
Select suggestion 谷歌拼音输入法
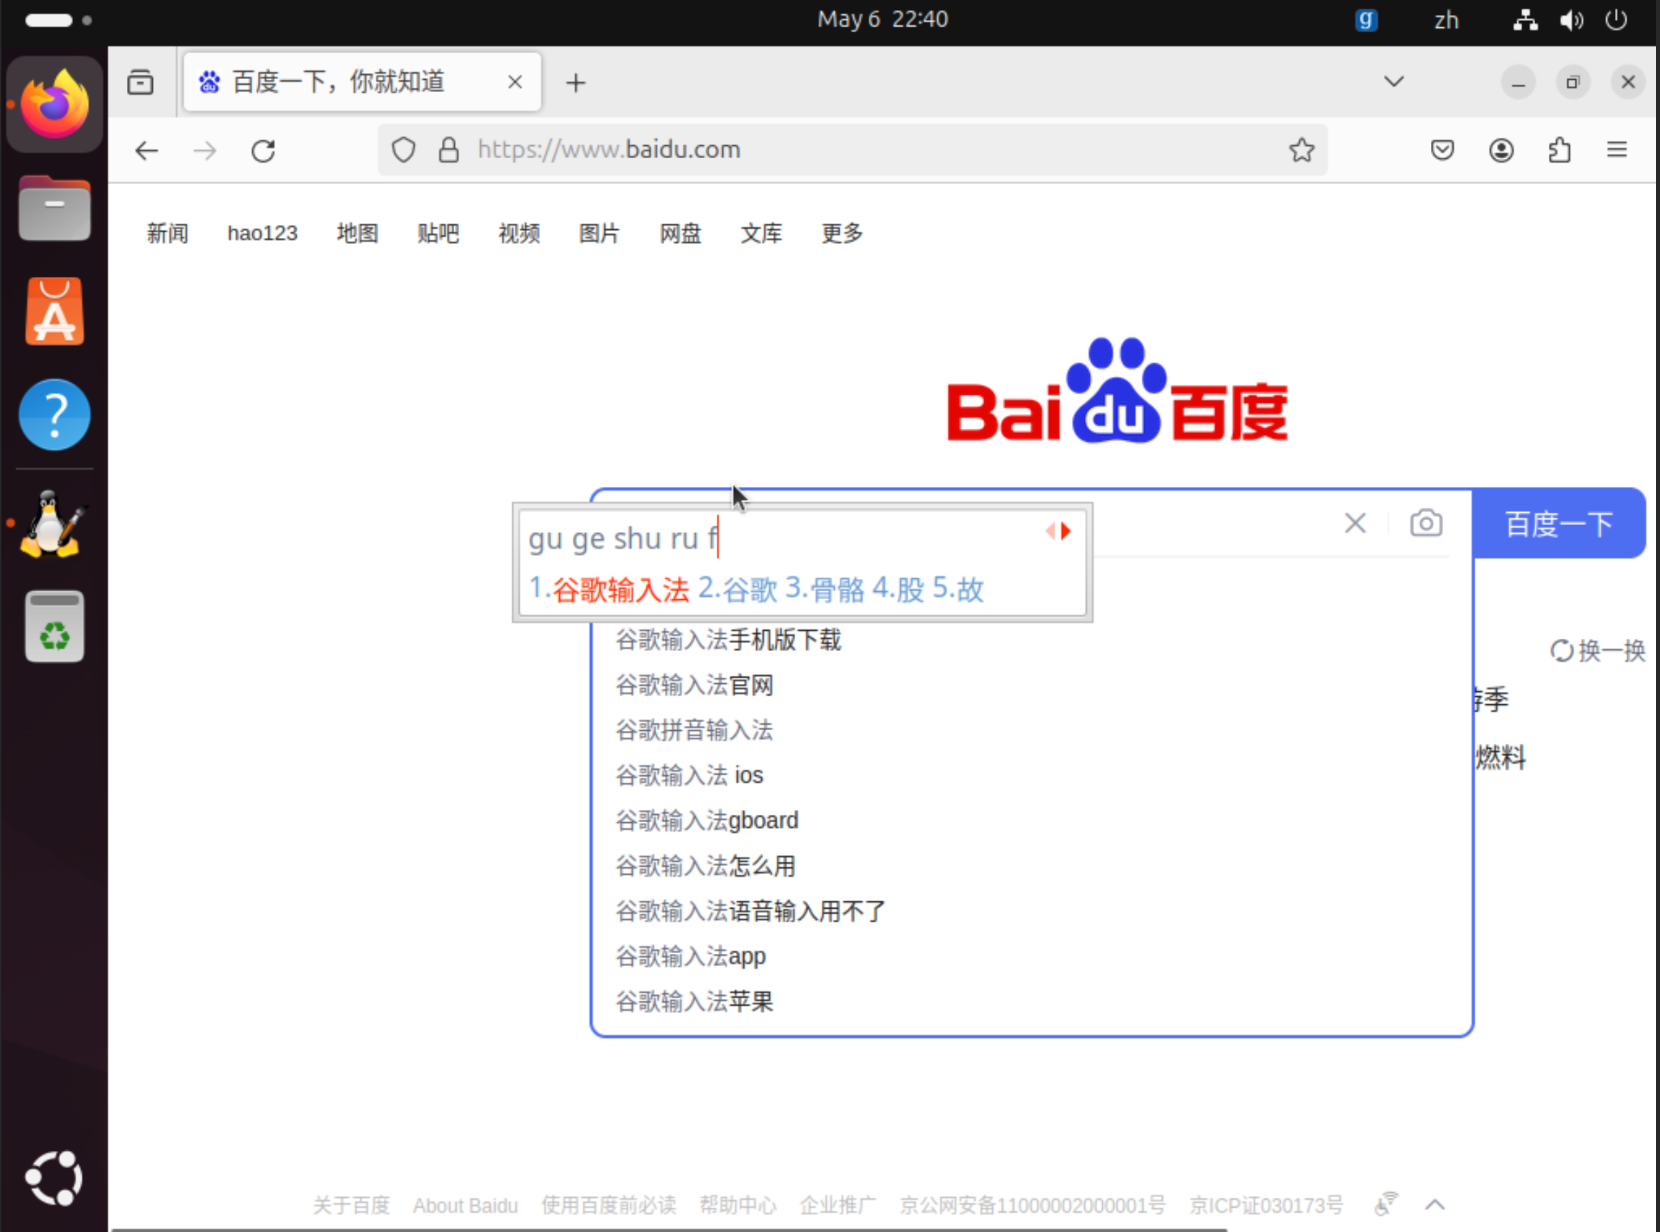point(694,730)
